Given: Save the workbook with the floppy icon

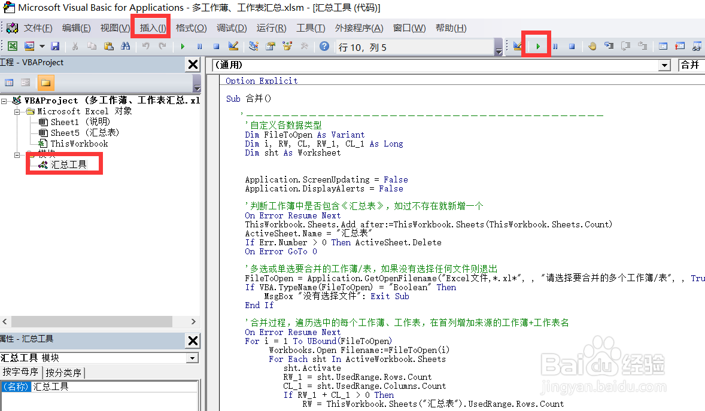Looking at the screenshot, I should tap(55, 46).
